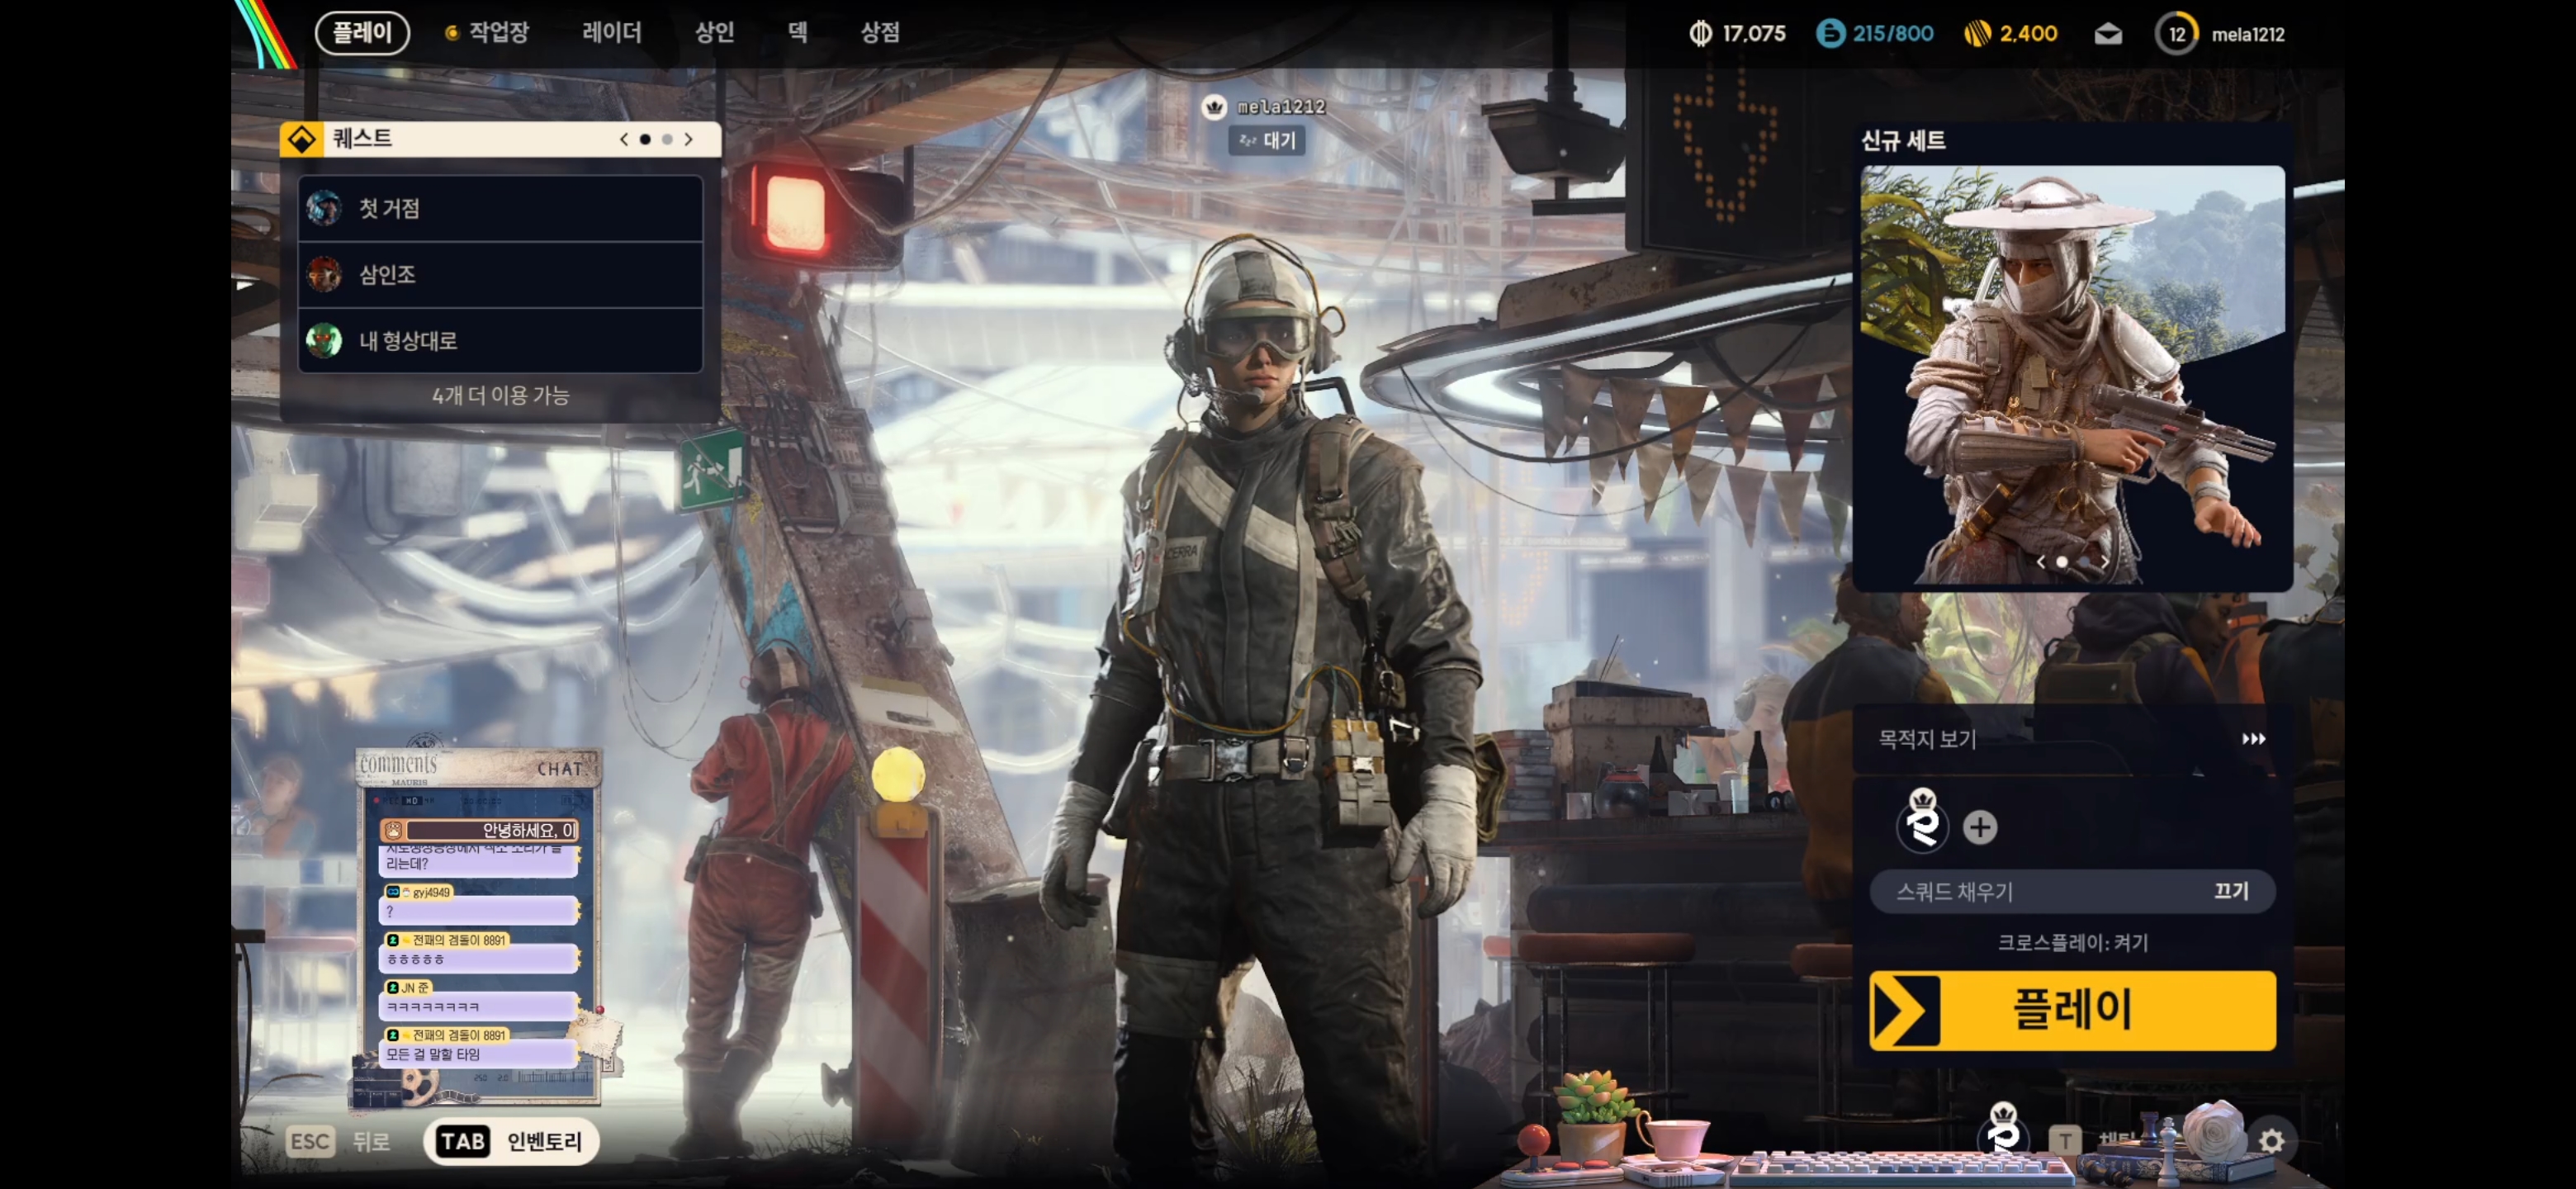Start matchmaking with yellow 플레이 button
The height and width of the screenshot is (1189, 2576).
(2072, 1010)
